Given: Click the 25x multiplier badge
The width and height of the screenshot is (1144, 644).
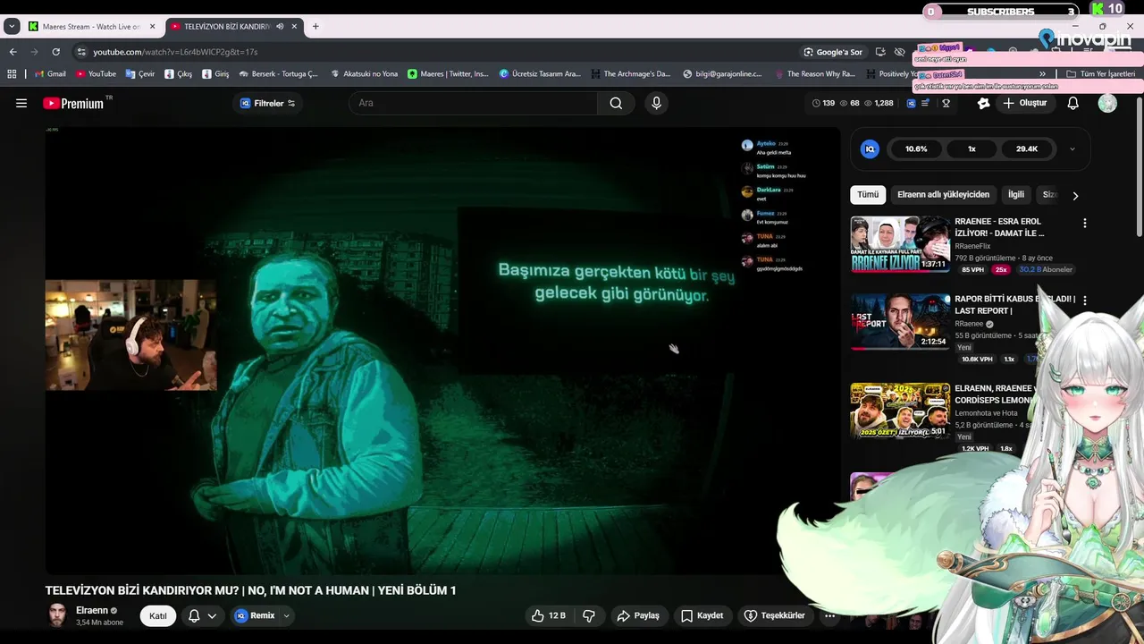Looking at the screenshot, I should point(1000,269).
